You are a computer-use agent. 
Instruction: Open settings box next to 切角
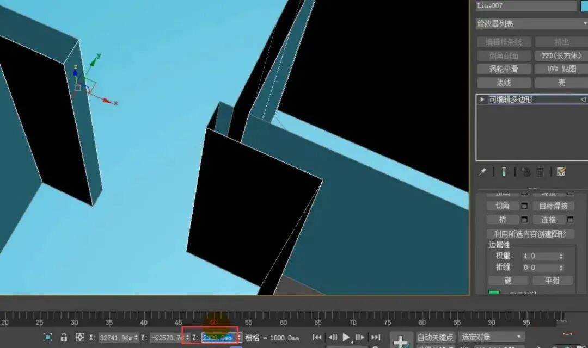(524, 206)
